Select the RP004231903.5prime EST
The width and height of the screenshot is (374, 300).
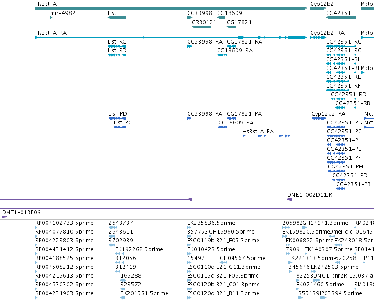[36, 298]
